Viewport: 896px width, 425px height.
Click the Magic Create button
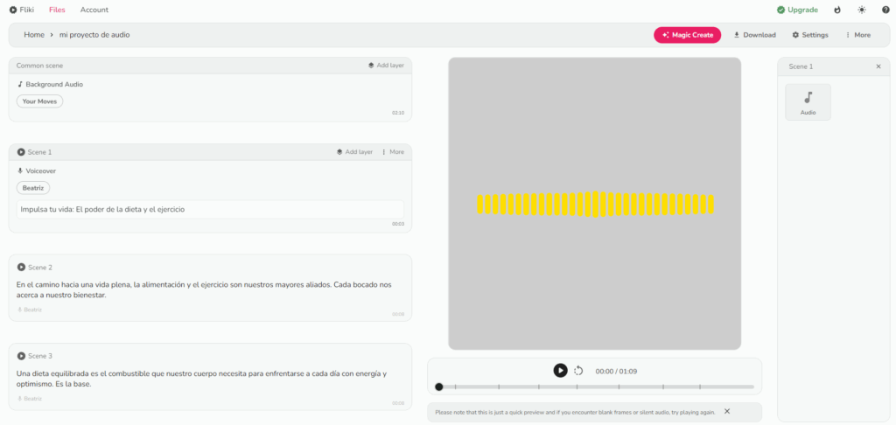coord(687,35)
